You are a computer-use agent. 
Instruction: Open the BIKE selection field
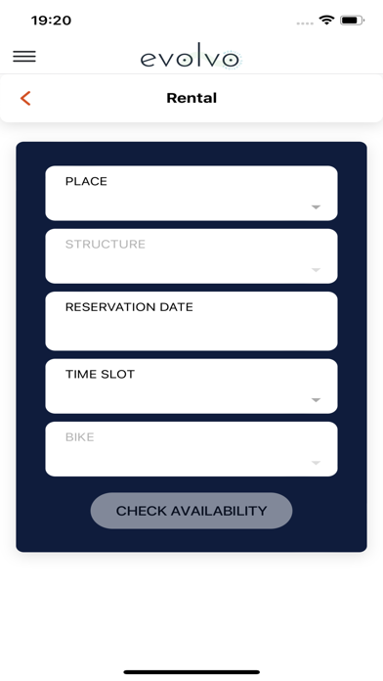tap(191, 449)
